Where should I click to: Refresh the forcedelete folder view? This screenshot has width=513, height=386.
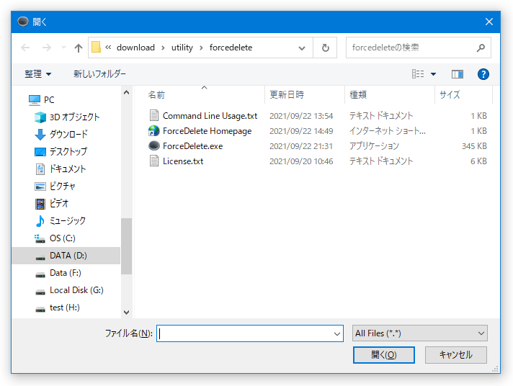(x=325, y=48)
